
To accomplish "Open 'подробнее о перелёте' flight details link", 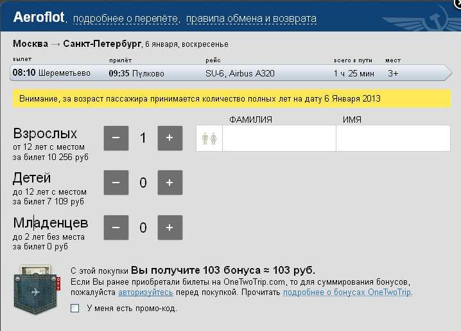I will coord(126,19).
